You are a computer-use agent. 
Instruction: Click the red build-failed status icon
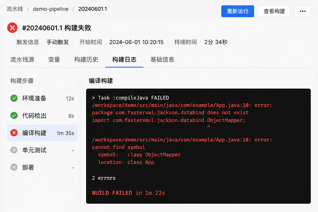[12, 28]
